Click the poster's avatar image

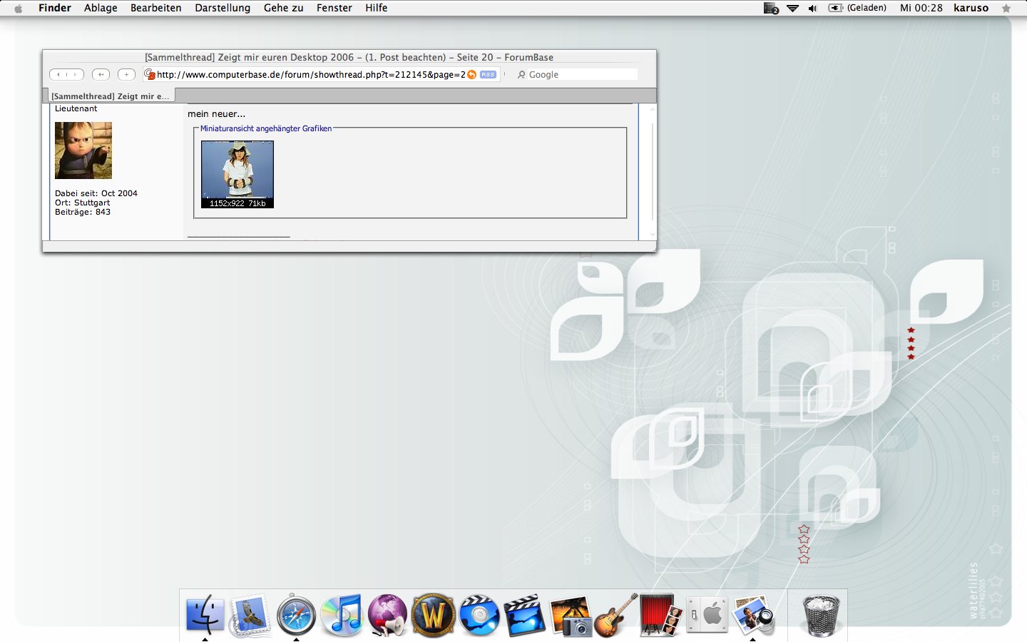pos(83,151)
